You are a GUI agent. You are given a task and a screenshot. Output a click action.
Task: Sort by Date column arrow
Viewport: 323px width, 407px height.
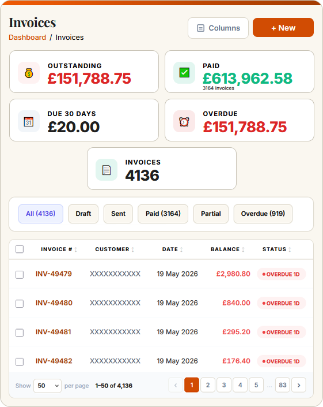[x=181, y=249]
